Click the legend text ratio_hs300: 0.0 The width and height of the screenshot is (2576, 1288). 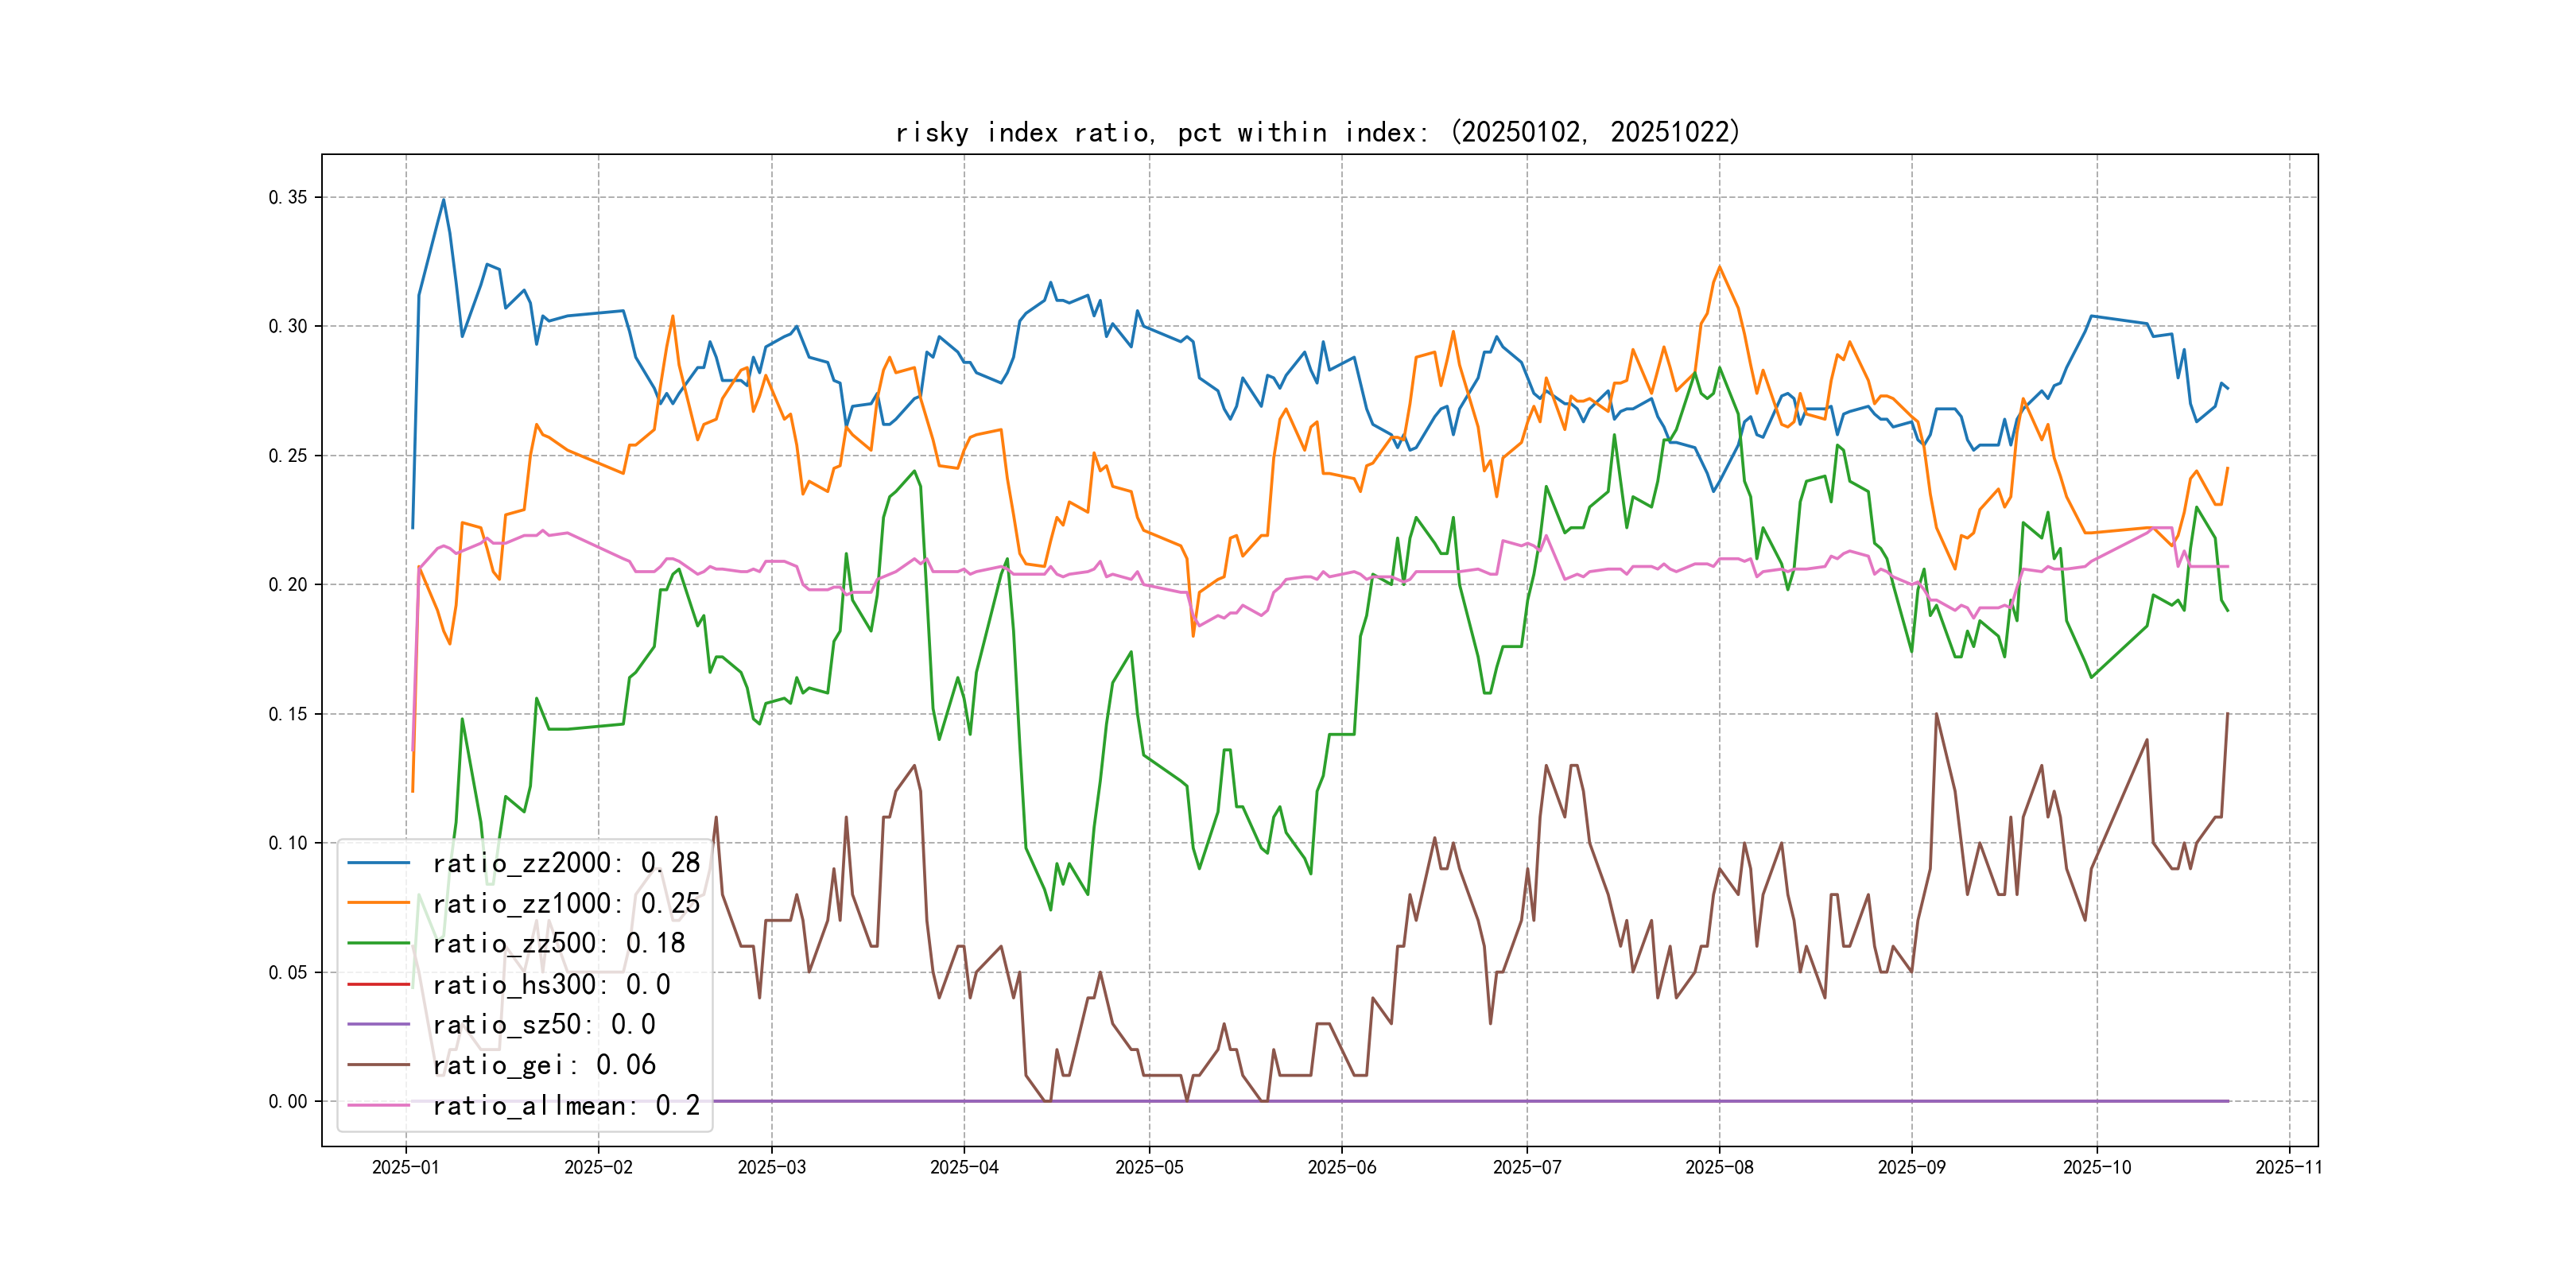(551, 984)
